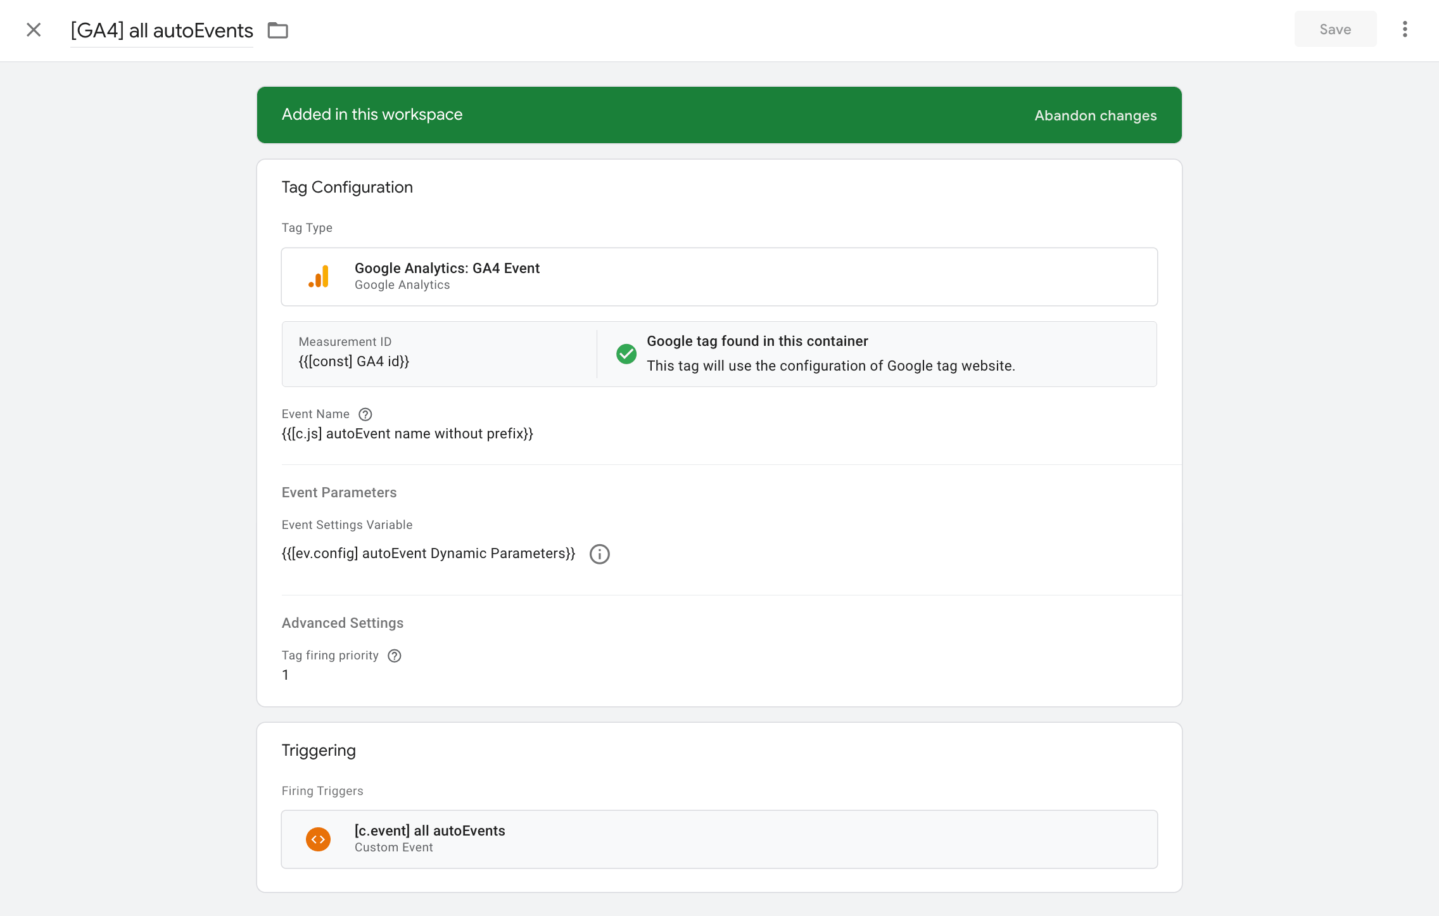Click the Triggering section heading
Viewport: 1439px width, 916px height.
319,751
